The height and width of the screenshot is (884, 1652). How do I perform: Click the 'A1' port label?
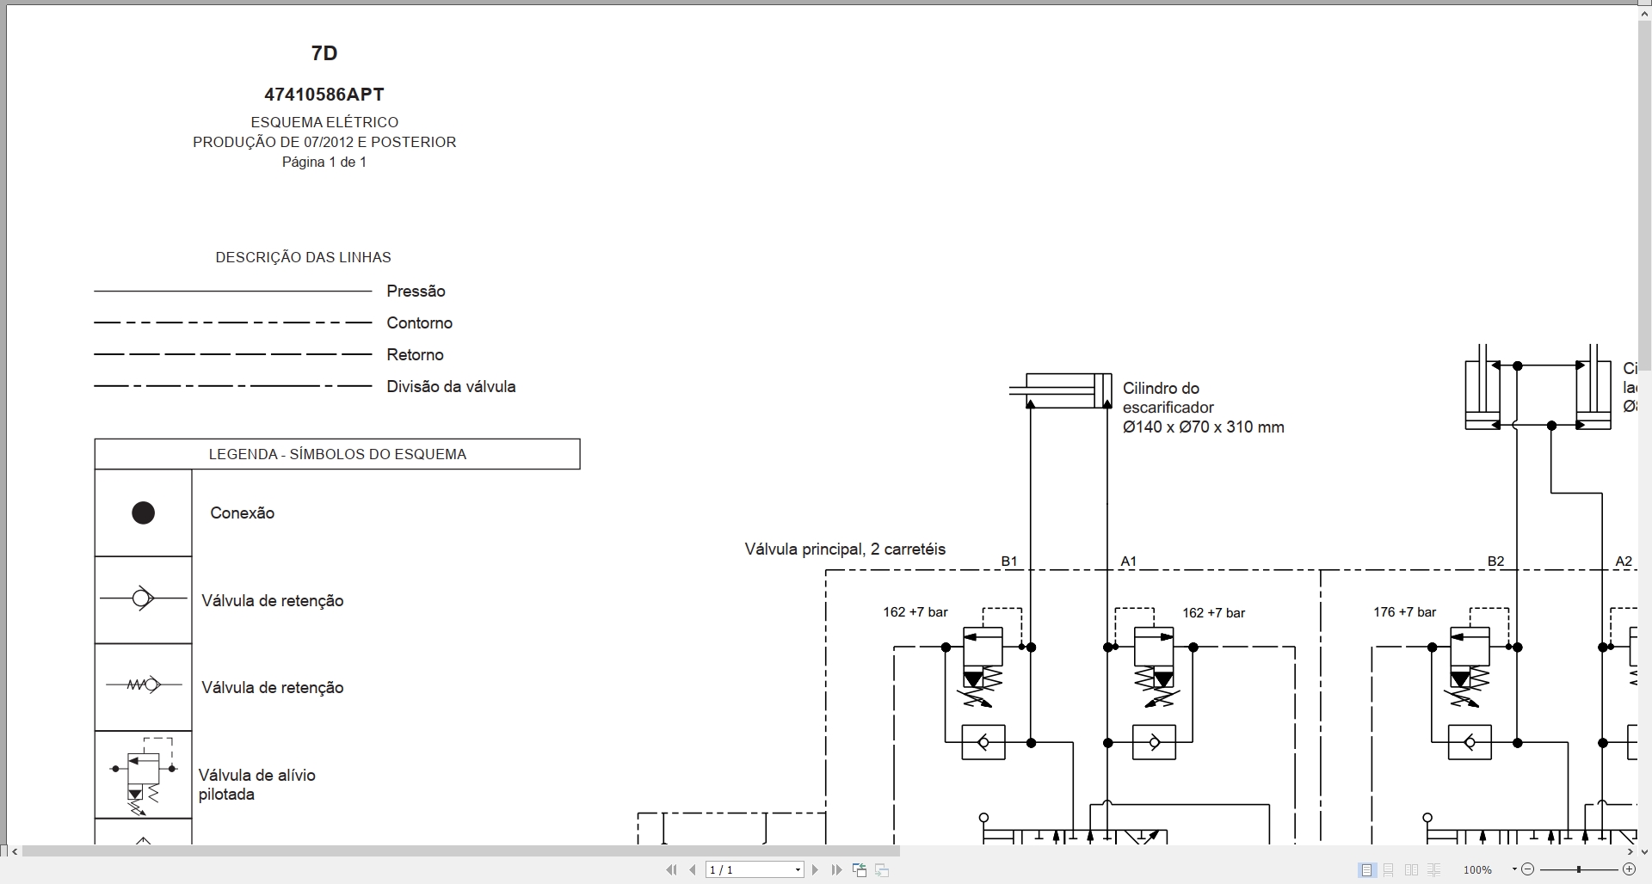click(x=1129, y=561)
